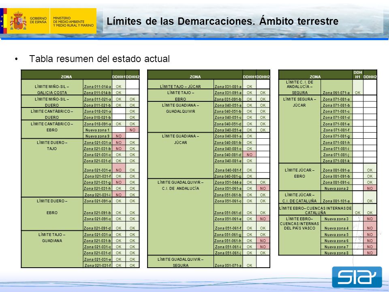This screenshot has height=292, width=389.
Task: Select 'Zona 081-101-a' cell
Action: pos(336,198)
